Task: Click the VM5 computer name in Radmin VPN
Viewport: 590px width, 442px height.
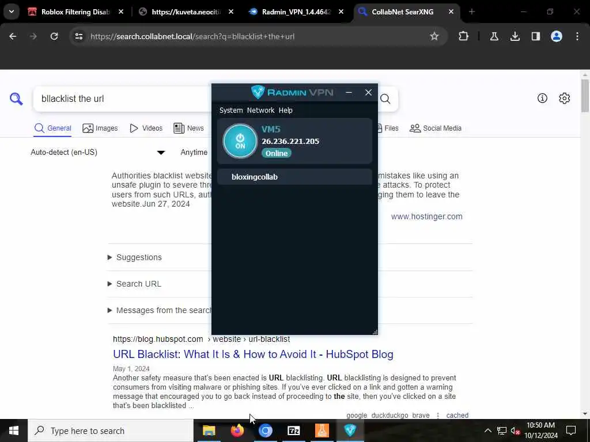Action: coord(271,129)
